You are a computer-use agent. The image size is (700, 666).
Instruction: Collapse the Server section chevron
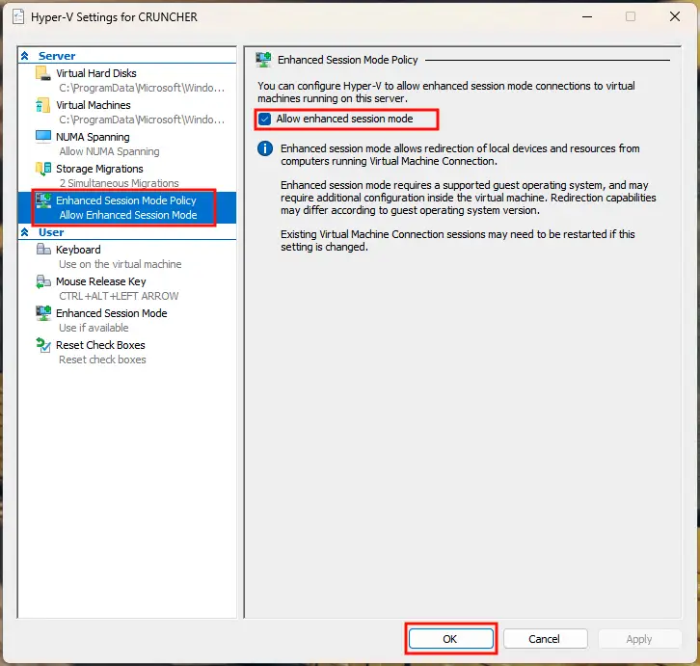pyautogui.click(x=25, y=56)
